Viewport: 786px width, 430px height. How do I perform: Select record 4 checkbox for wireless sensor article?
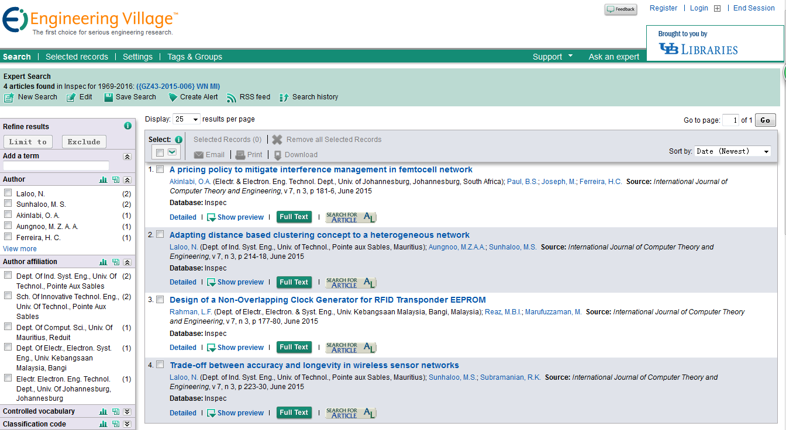[x=160, y=365]
